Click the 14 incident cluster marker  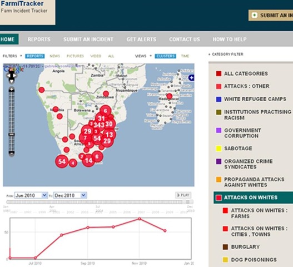[88, 160]
